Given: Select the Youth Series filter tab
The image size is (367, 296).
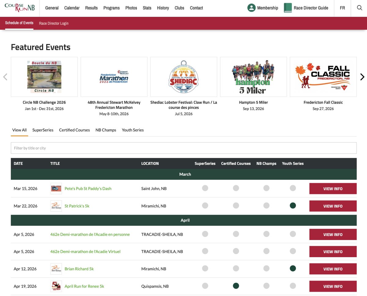Looking at the screenshot, I should [133, 130].
